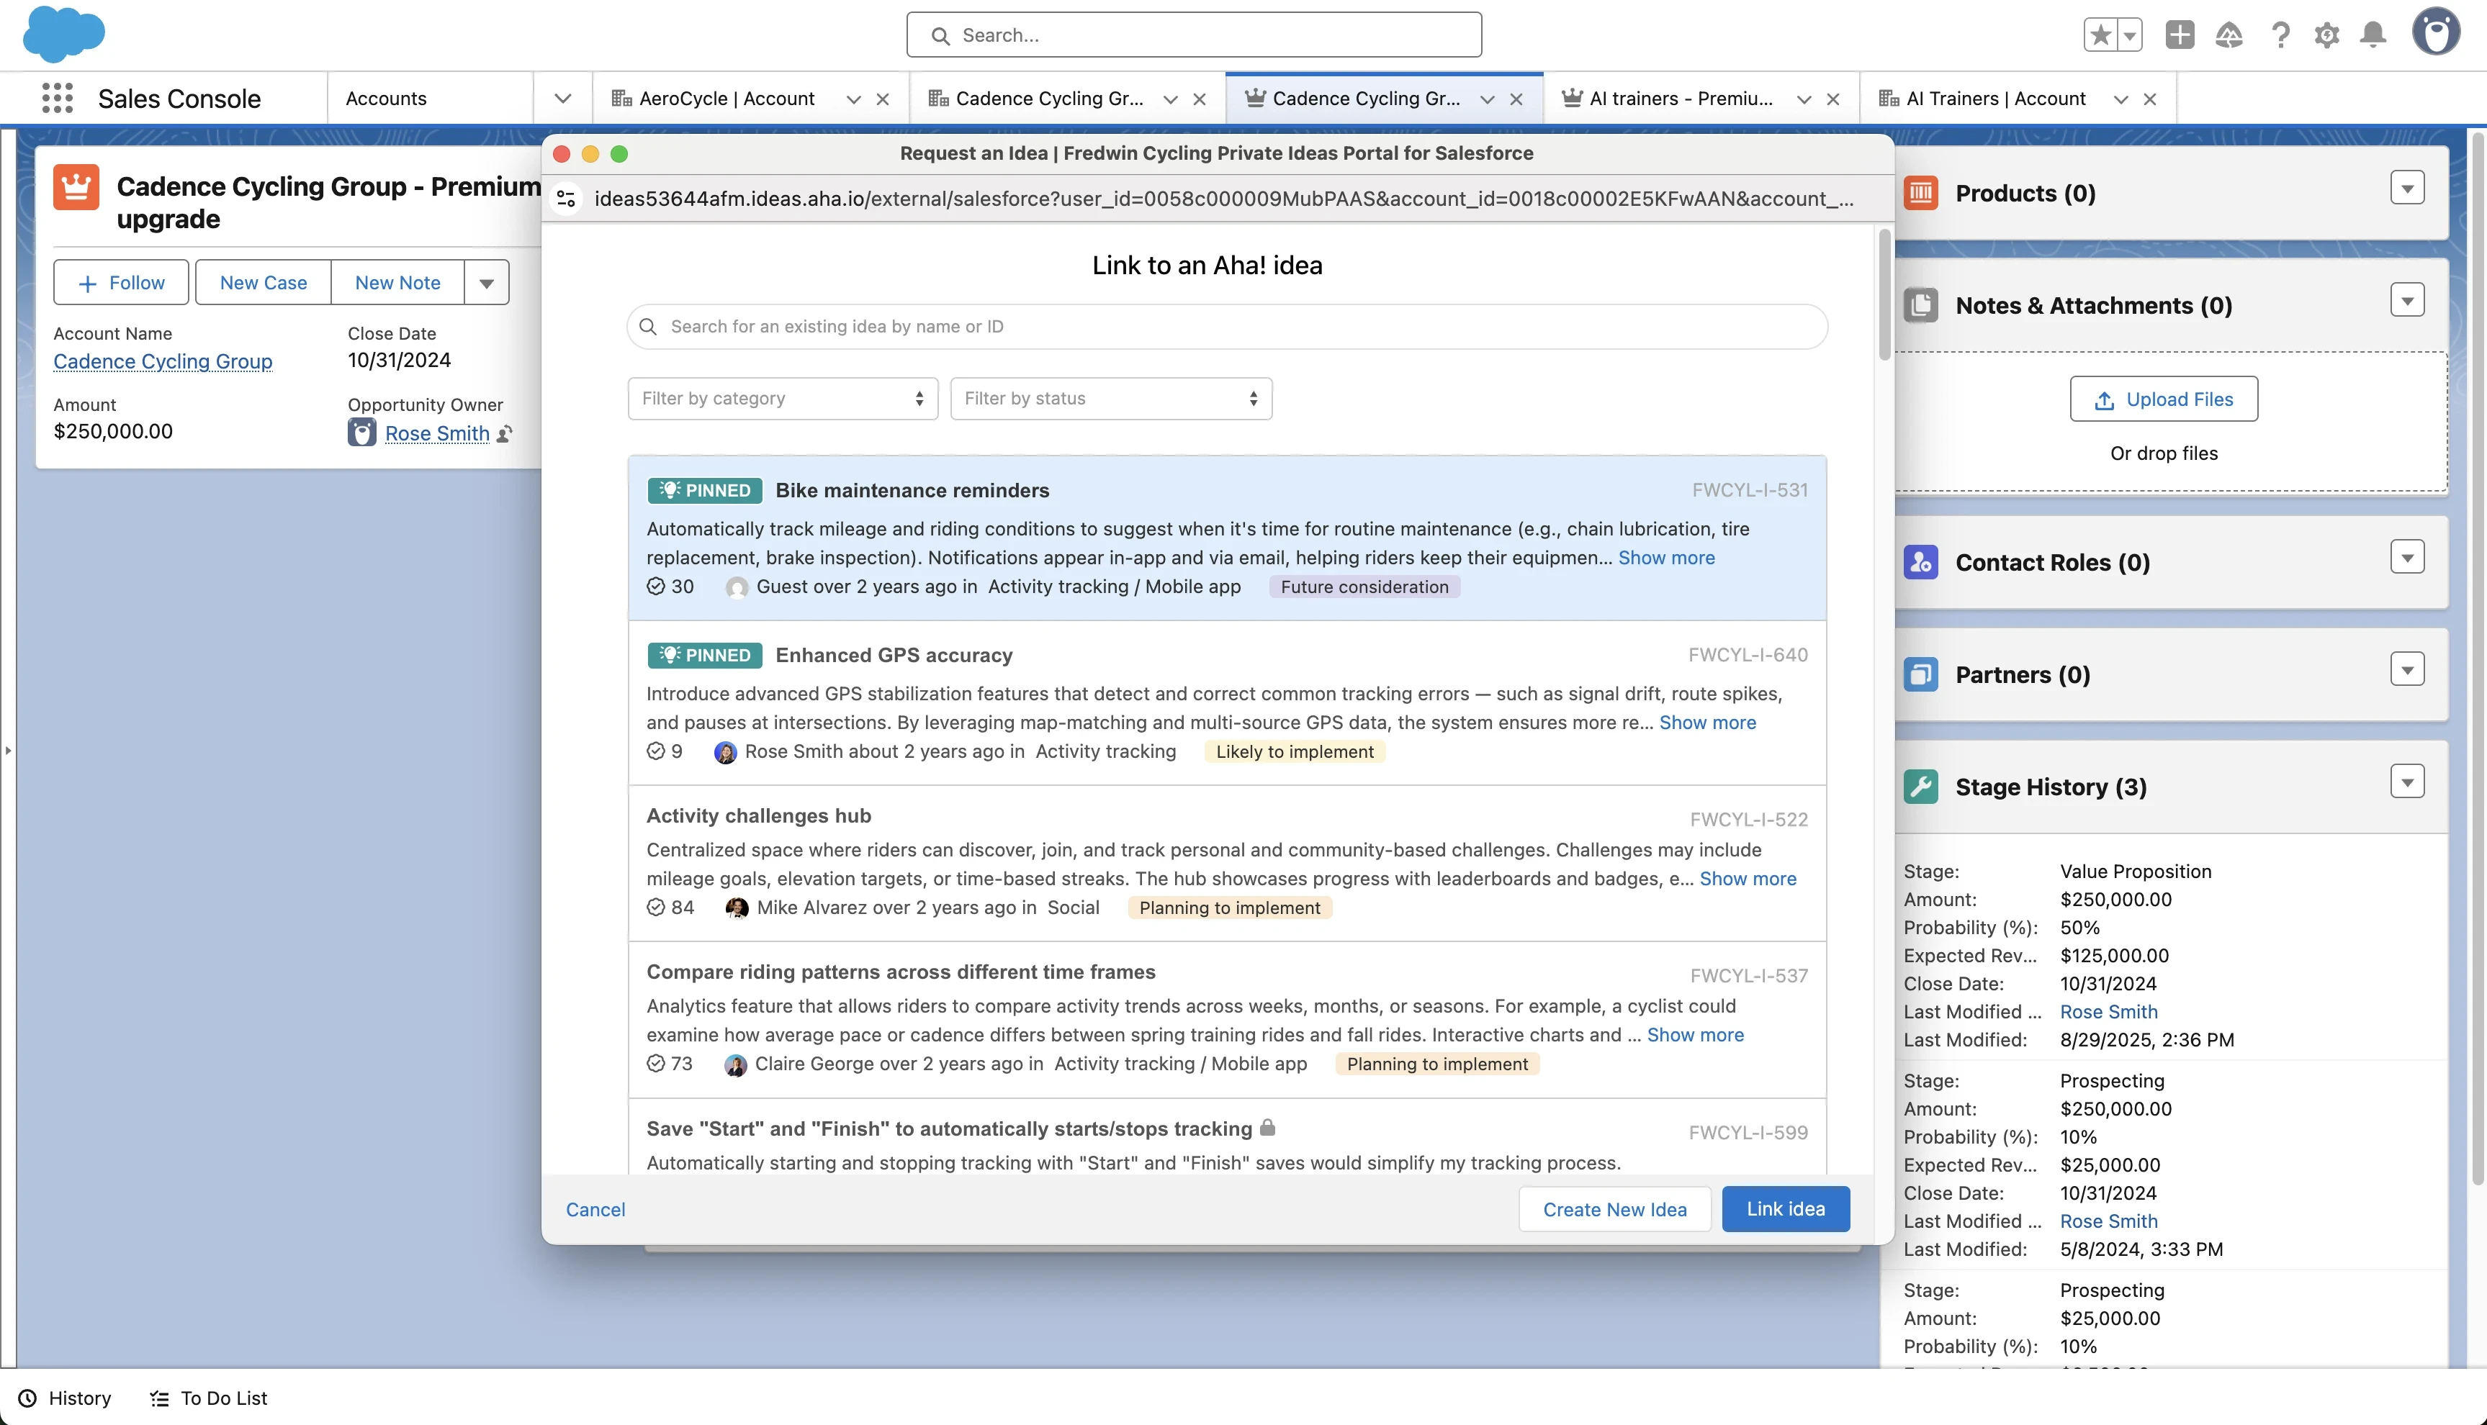
Task: Open Salesforce Setup gear icon
Action: [x=2327, y=35]
